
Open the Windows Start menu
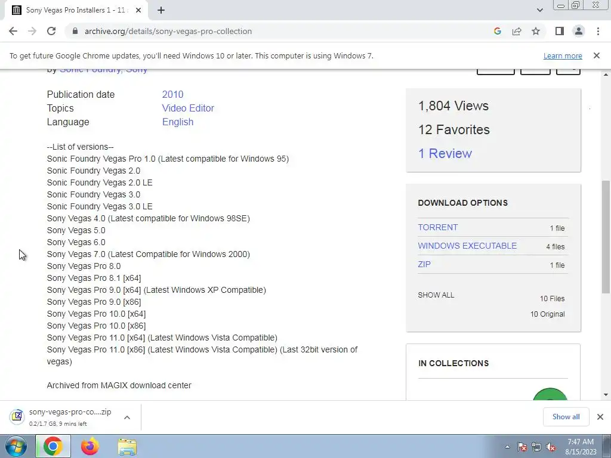click(x=16, y=446)
